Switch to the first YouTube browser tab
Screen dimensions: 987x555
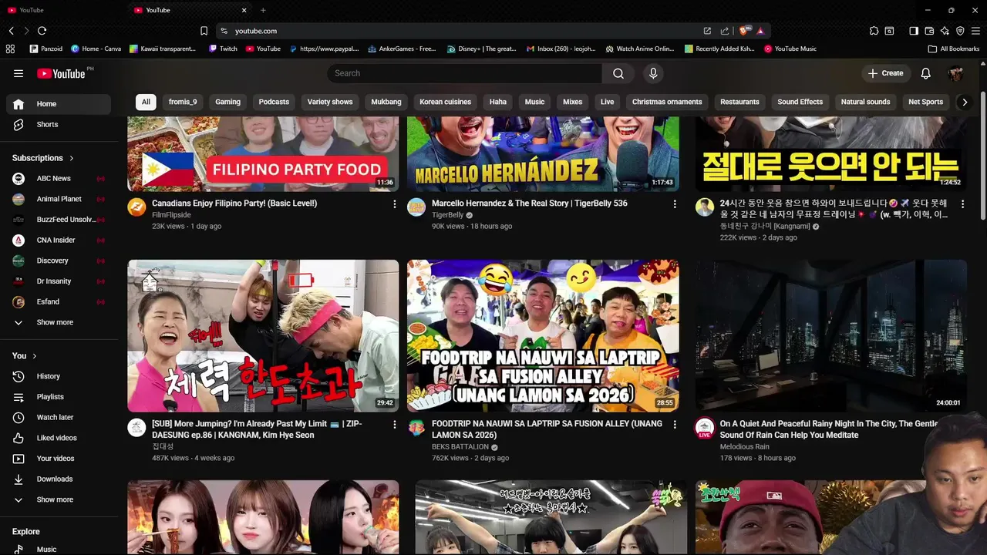(x=62, y=10)
